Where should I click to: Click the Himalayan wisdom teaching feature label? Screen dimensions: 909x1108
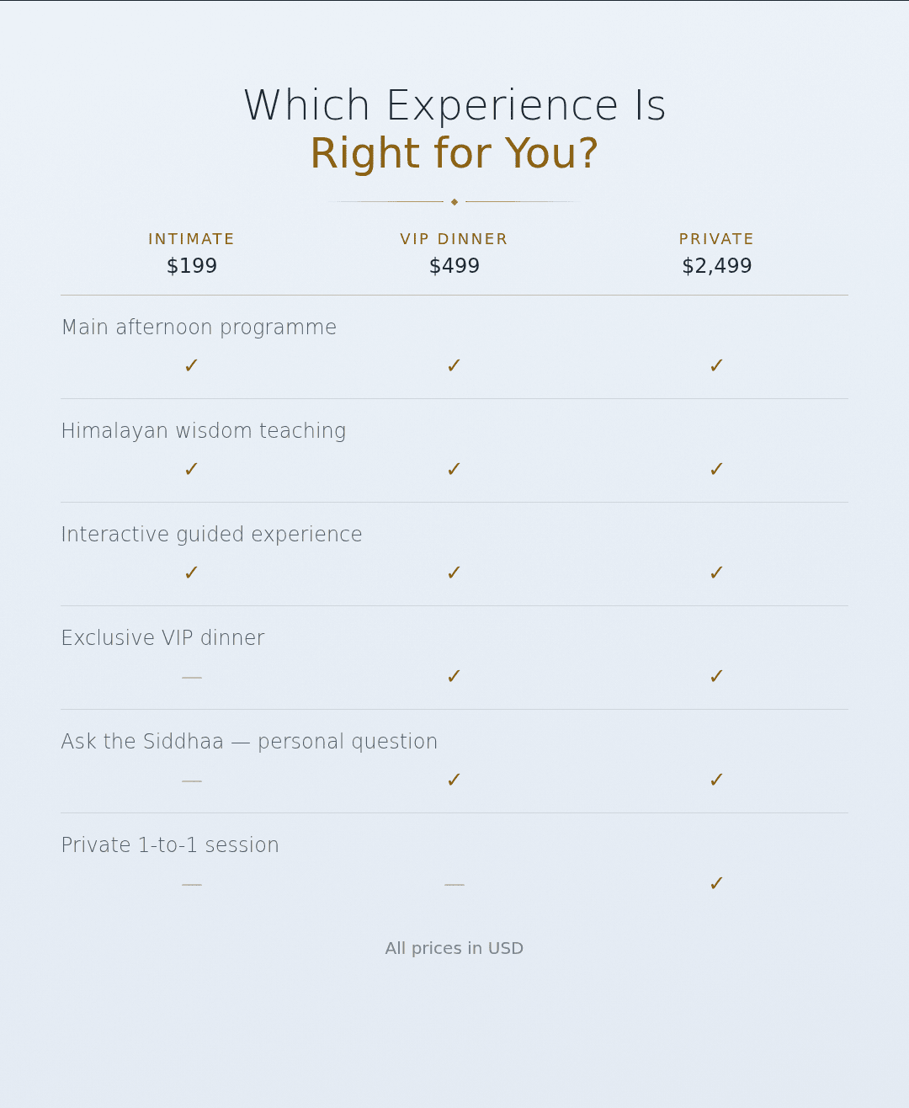204,431
